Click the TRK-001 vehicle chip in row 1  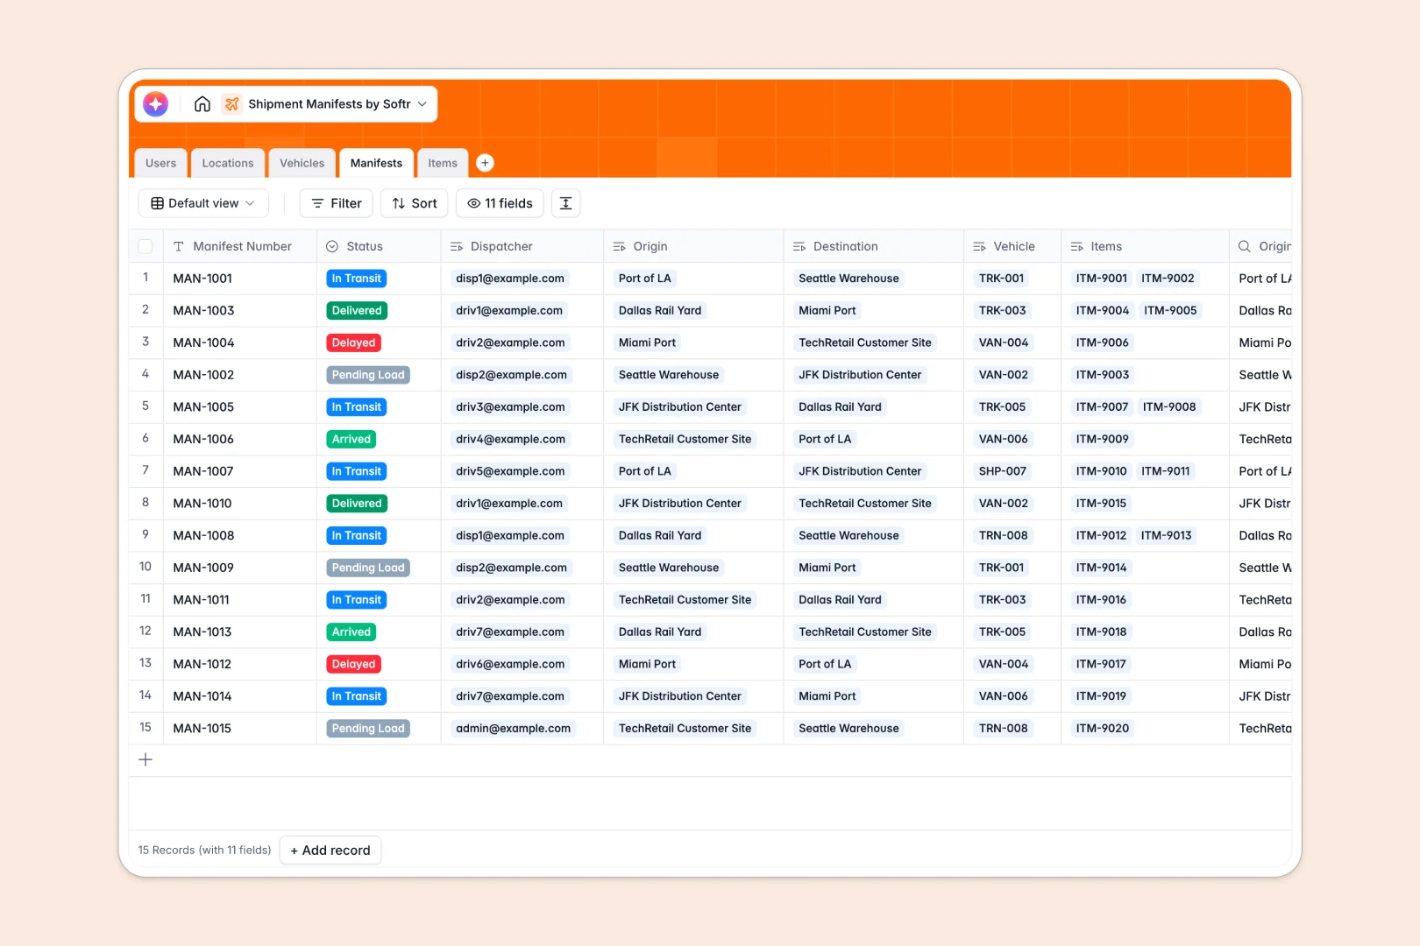tap(1001, 279)
